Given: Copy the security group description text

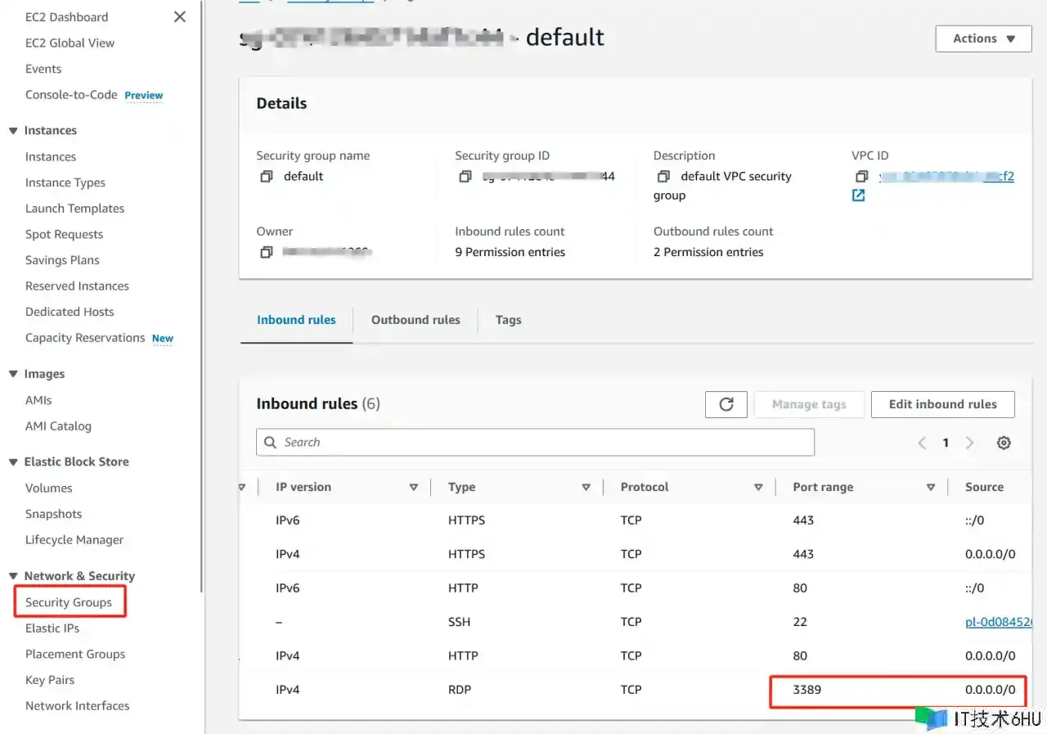Looking at the screenshot, I should coord(663,177).
